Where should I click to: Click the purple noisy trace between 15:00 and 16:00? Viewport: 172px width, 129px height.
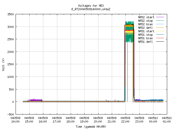coord(35,100)
